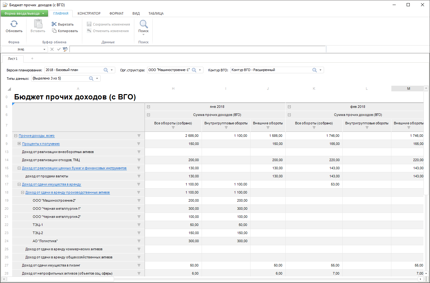The height and width of the screenshot is (283, 430).
Task: Open the Форма ввода/вывода dropdown
Action: tap(24, 13)
